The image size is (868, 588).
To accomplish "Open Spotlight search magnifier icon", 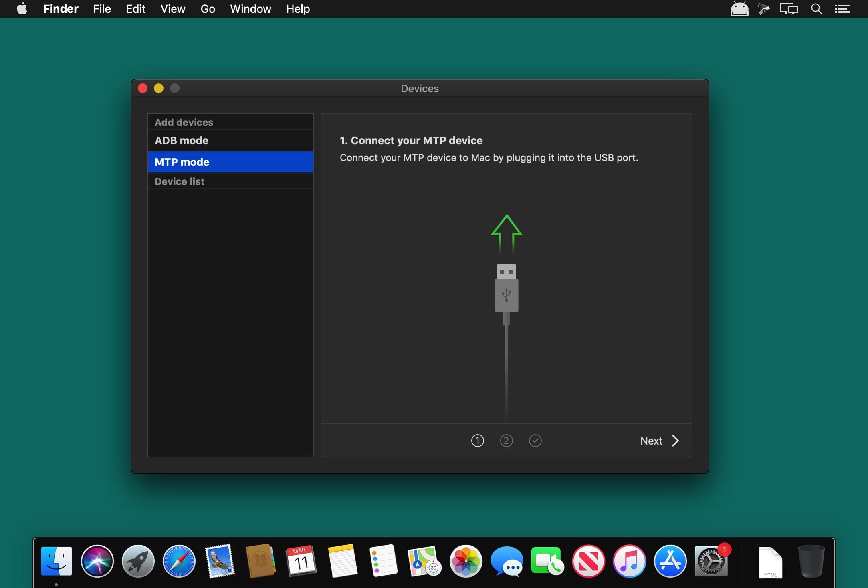I will coord(816,9).
